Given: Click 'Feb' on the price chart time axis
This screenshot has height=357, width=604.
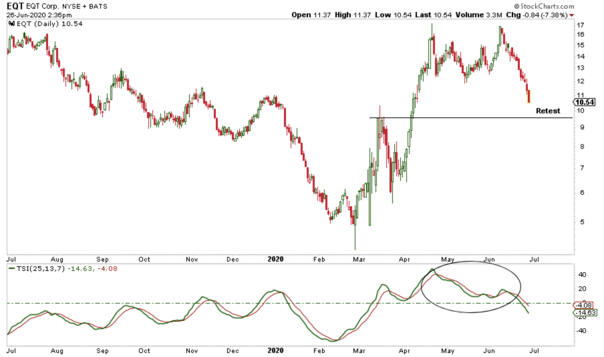Looking at the screenshot, I should coord(319,259).
